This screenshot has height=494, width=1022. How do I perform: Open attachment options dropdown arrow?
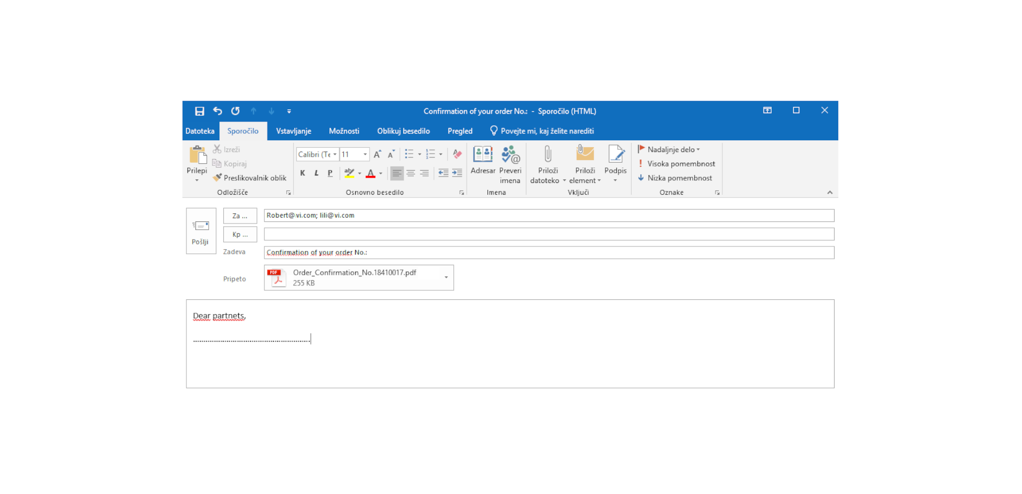[x=446, y=277]
